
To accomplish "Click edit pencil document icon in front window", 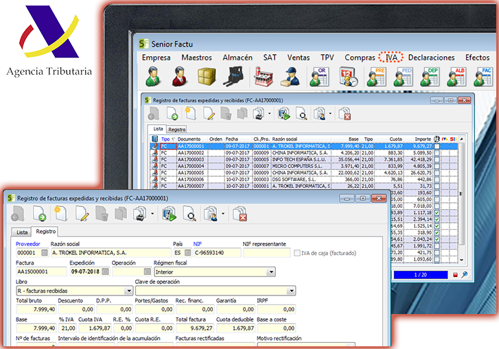I will 82,214.
